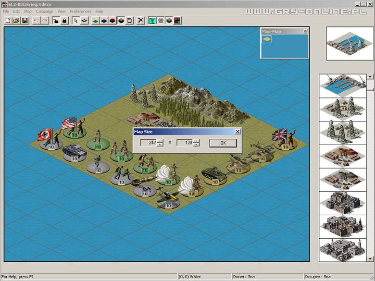375x281 pixels.
Task: Toggle the brown terrain layer view icon
Action: (169, 21)
